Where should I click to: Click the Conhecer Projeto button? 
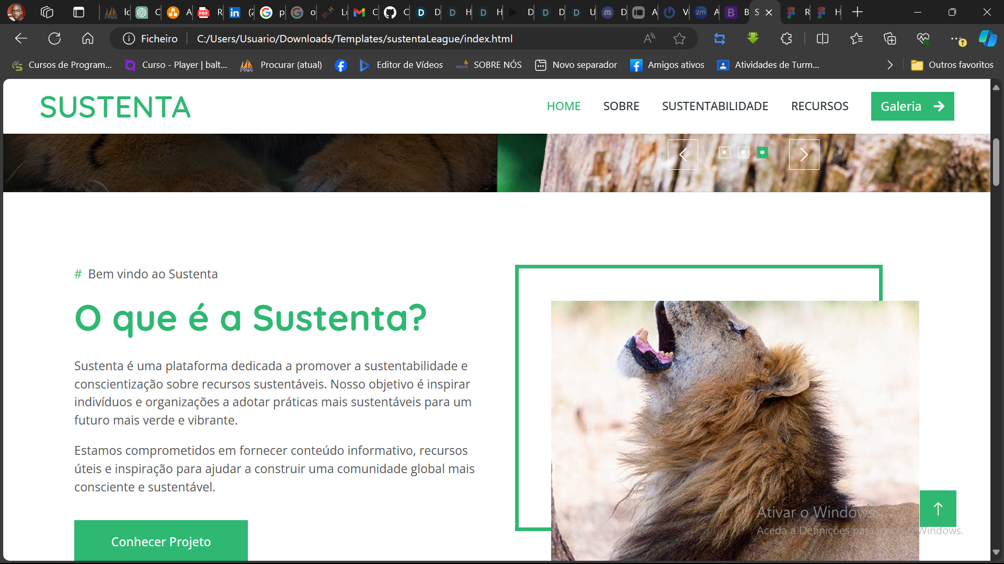pos(161,541)
